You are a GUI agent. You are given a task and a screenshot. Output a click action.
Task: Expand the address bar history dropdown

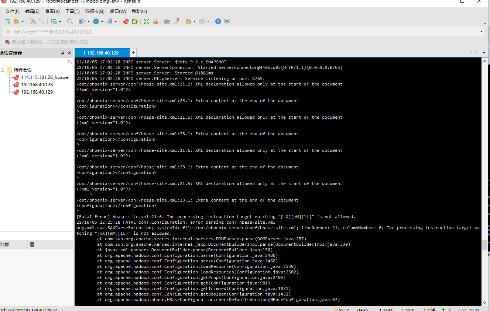click(481, 32)
